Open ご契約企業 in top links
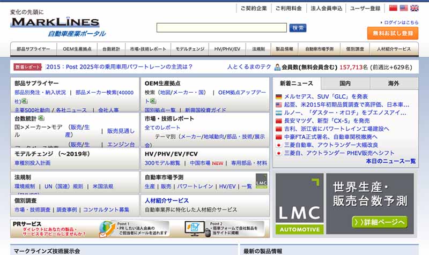The height and width of the screenshot is (255, 429). coord(254,9)
